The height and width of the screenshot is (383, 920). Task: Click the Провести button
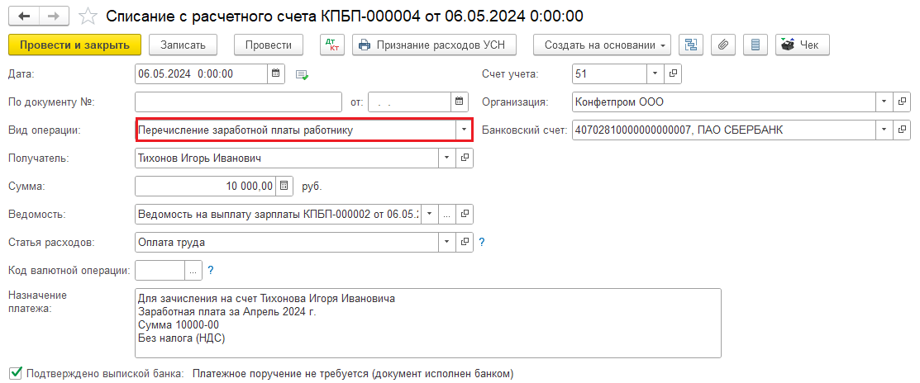[x=268, y=45]
